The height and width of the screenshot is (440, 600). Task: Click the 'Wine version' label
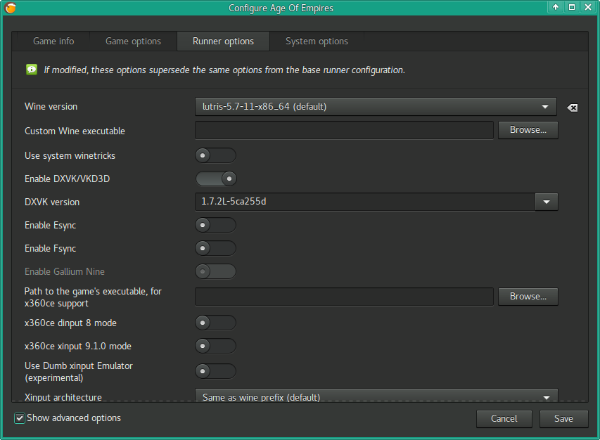[51, 107]
